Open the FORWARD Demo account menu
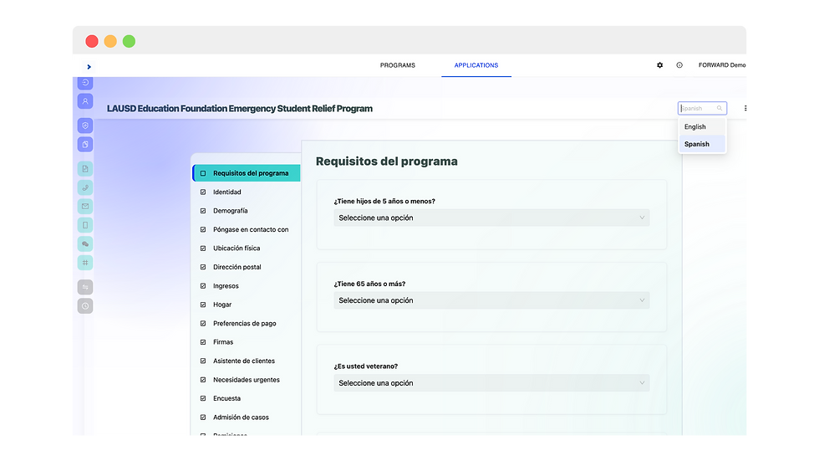The height and width of the screenshot is (461, 819). pyautogui.click(x=722, y=65)
